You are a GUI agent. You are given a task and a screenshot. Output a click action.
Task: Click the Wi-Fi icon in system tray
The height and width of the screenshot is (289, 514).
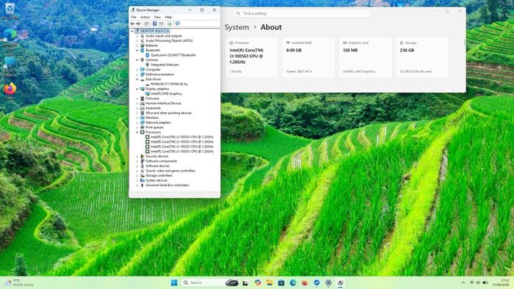(x=471, y=283)
